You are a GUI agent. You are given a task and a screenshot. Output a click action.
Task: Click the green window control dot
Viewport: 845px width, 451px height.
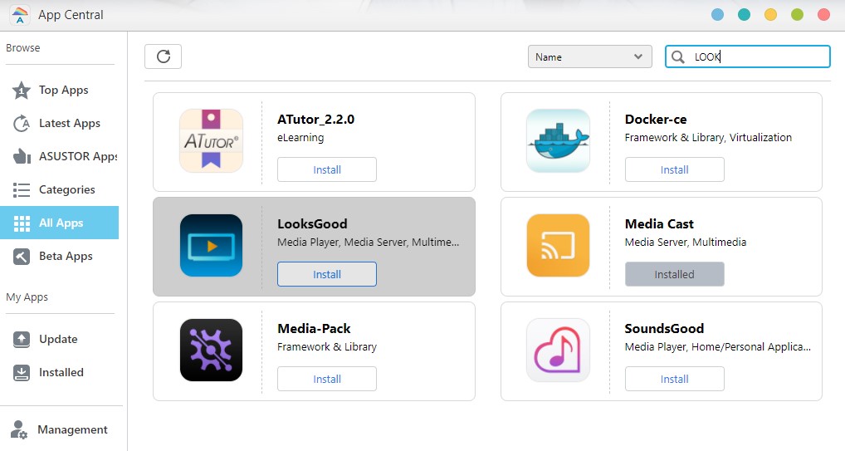tap(797, 15)
